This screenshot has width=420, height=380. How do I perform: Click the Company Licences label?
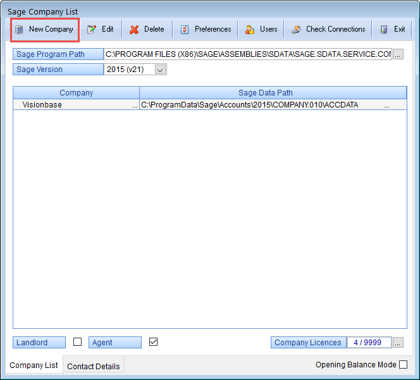308,342
